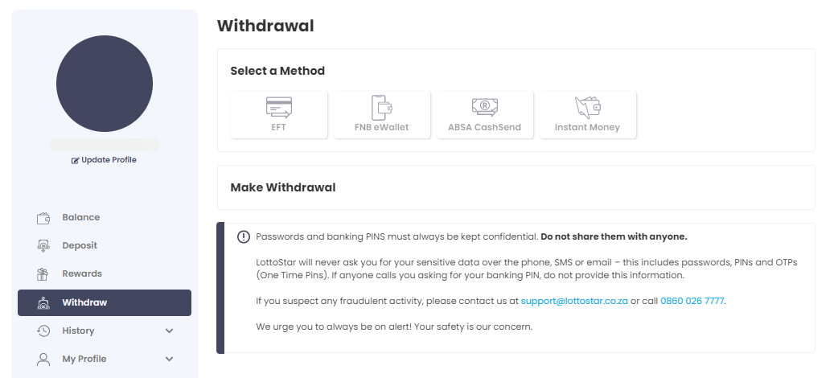Screen dimensions: 834x378
Task: Expand the History chevron
Action: (169, 331)
